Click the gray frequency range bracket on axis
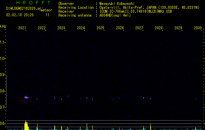 pyautogui.click(x=6, y=91)
